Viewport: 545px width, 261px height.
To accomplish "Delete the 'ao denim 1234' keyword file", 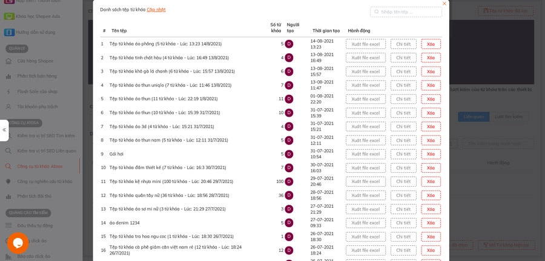I will [x=431, y=223].
